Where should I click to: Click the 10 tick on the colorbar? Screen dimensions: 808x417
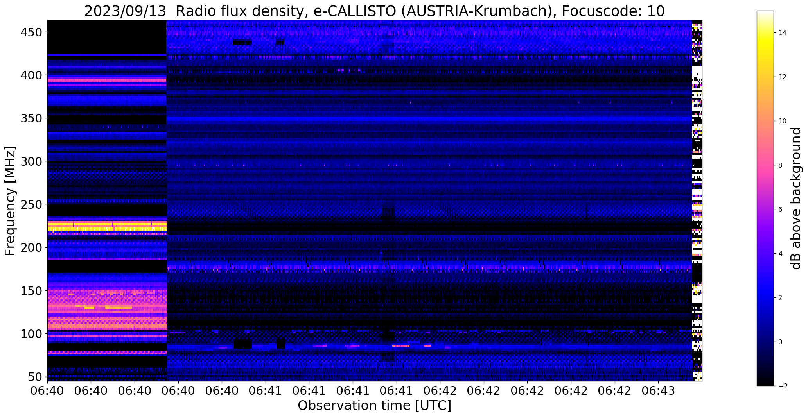tap(783, 121)
